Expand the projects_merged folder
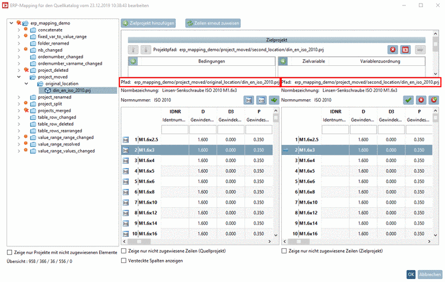 [x=19, y=110]
